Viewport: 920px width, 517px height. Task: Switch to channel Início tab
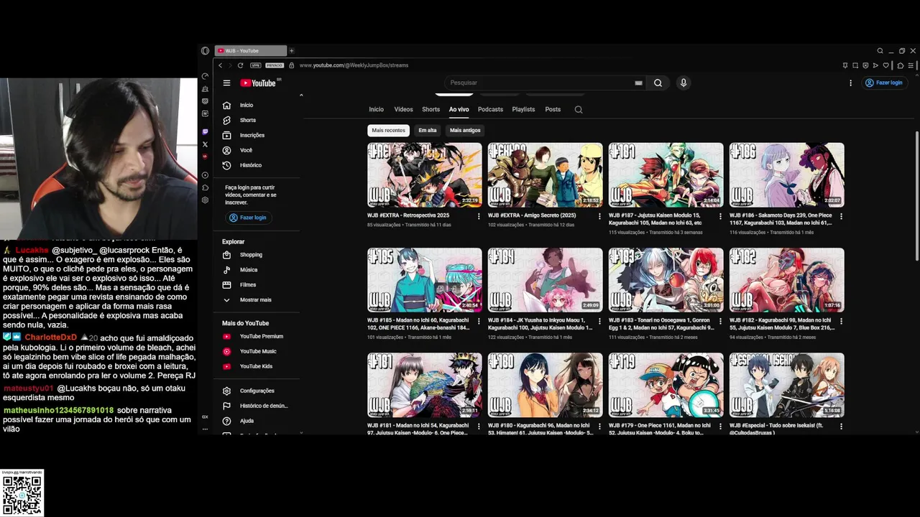pyautogui.click(x=377, y=110)
